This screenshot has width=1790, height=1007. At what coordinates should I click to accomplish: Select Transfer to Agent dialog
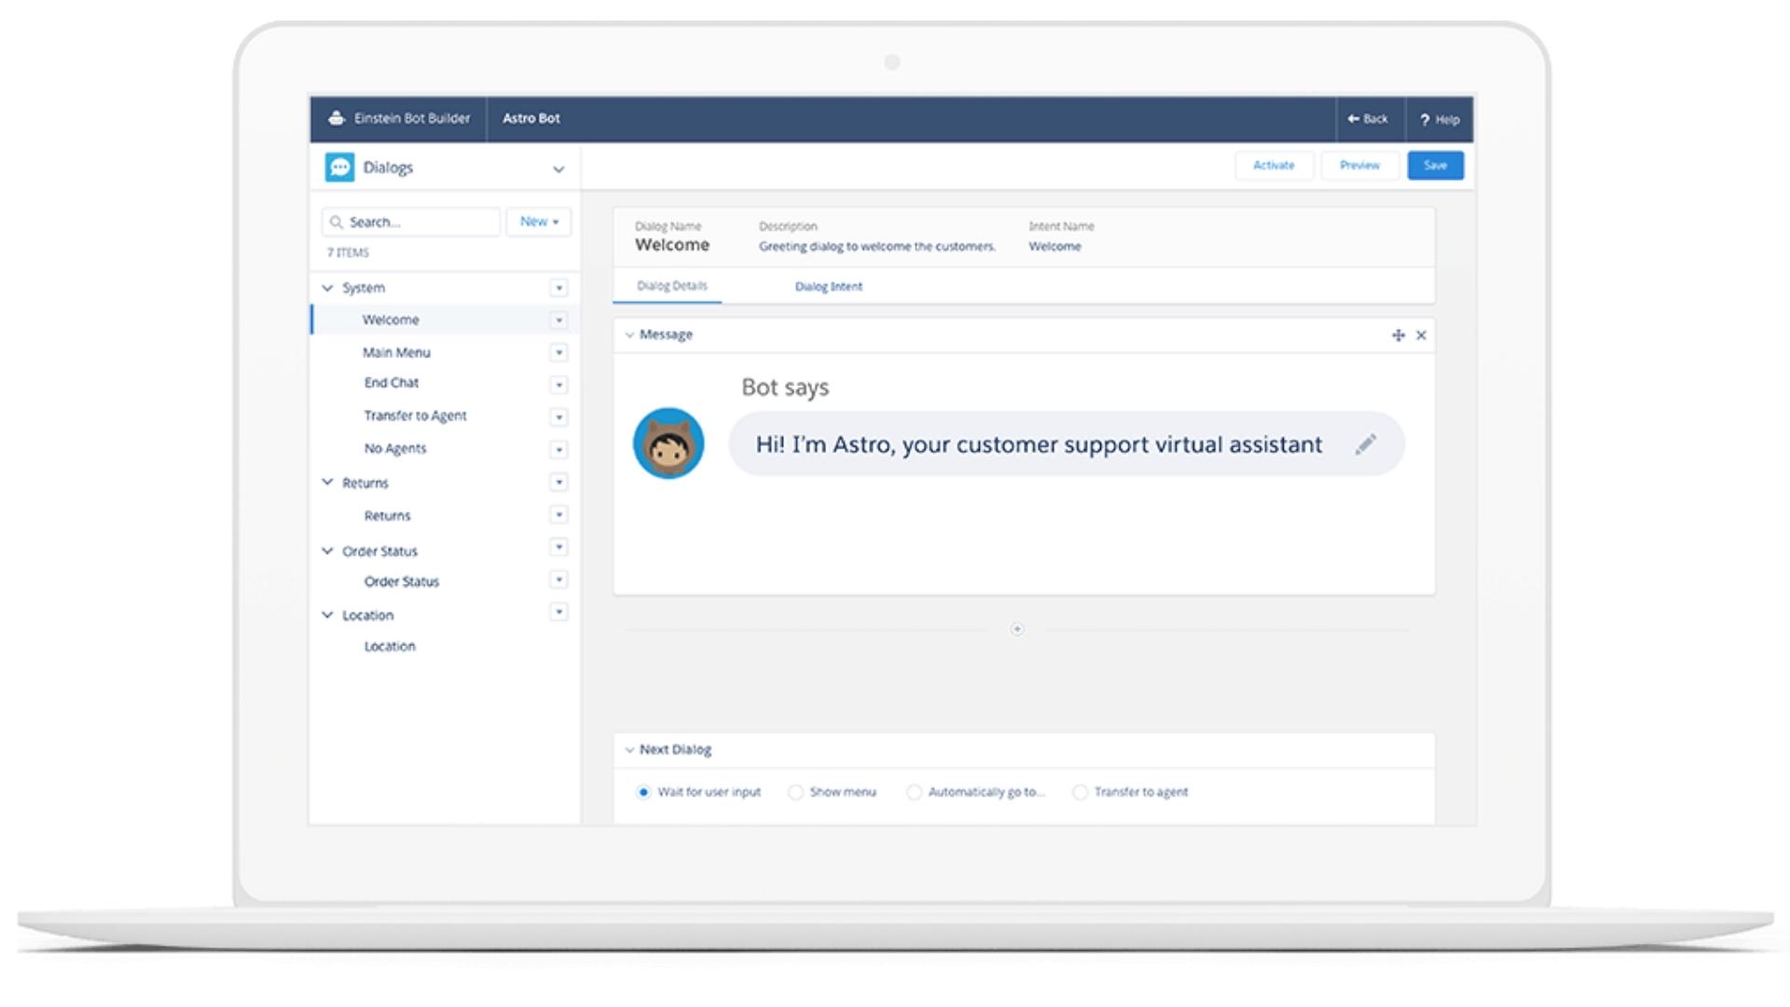(415, 416)
